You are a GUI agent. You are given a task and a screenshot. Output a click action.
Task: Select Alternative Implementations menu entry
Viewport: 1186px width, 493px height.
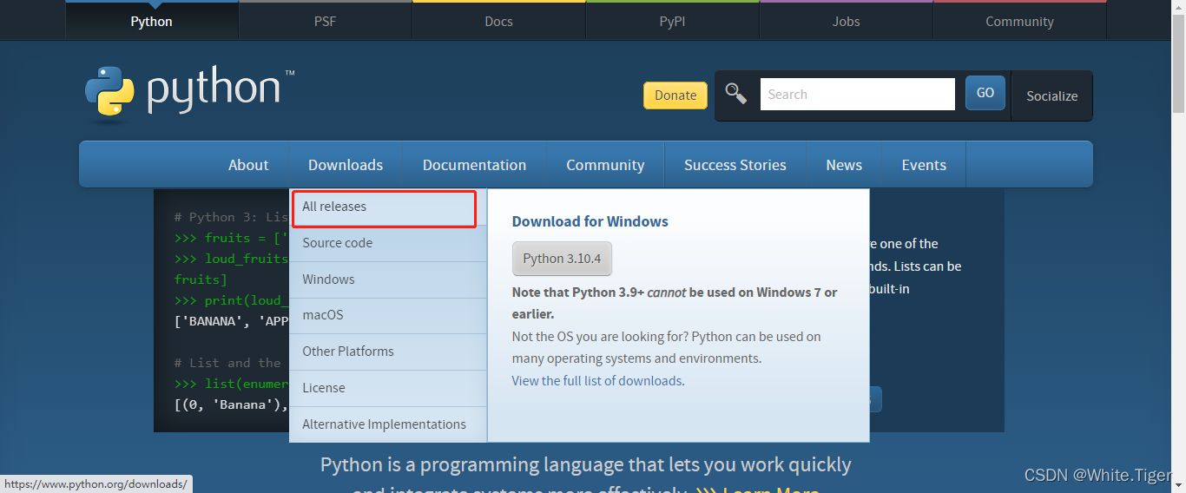tap(388, 424)
